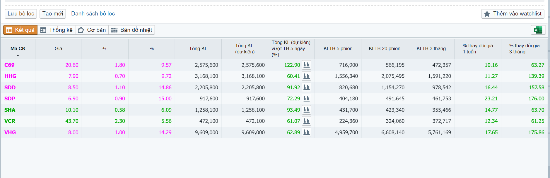The image size is (550, 178).
Task: Open Danh sách bộ lọc link
Action: coord(93,14)
